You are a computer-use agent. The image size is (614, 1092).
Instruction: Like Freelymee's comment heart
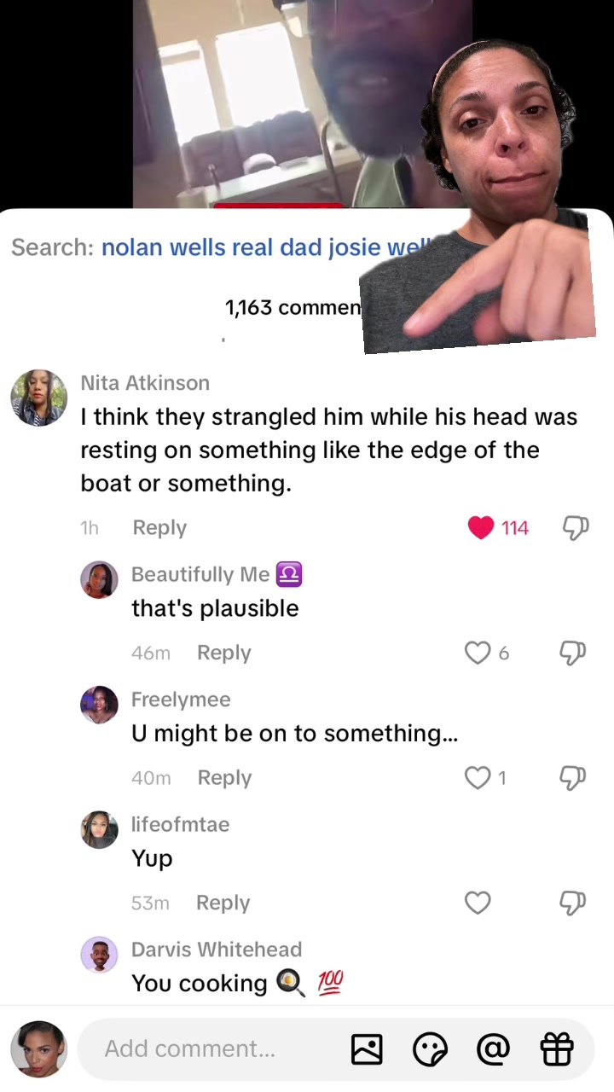tap(478, 778)
